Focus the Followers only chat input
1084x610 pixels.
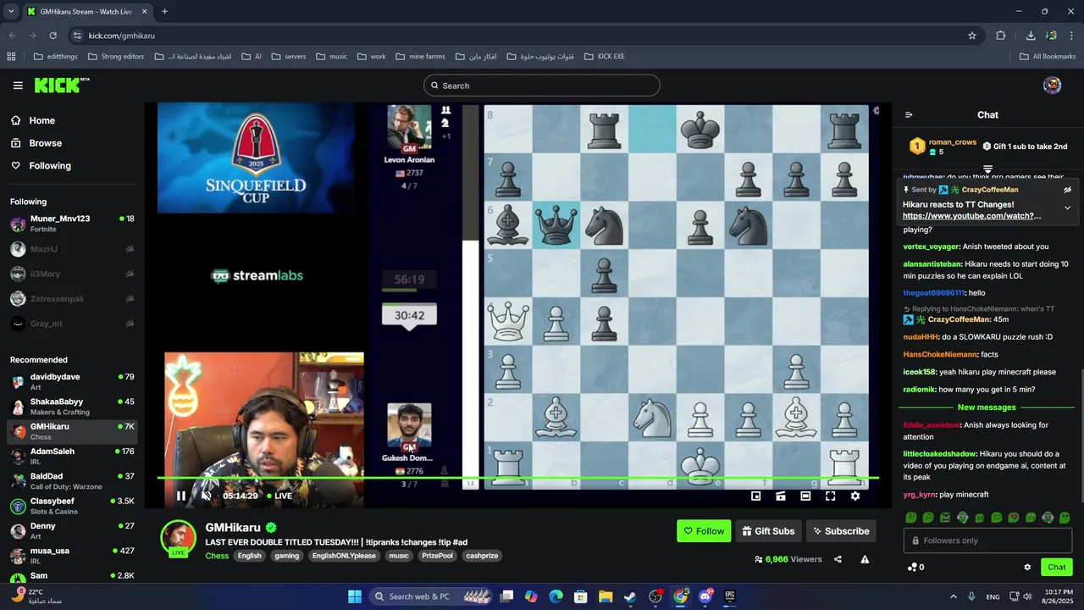pos(987,541)
